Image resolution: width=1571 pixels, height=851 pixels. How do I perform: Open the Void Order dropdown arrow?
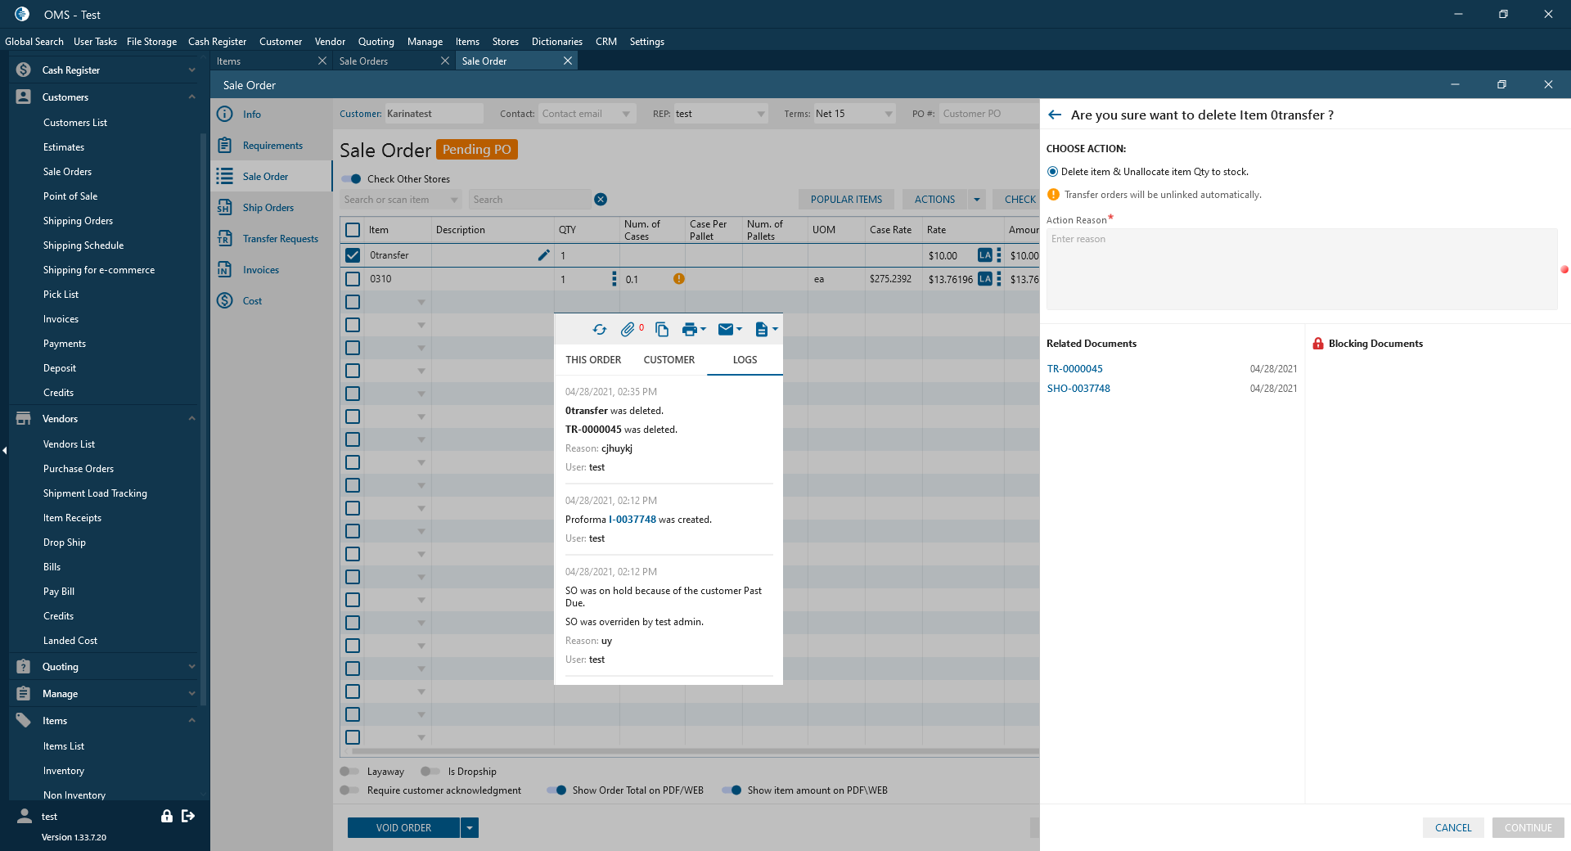click(x=470, y=828)
